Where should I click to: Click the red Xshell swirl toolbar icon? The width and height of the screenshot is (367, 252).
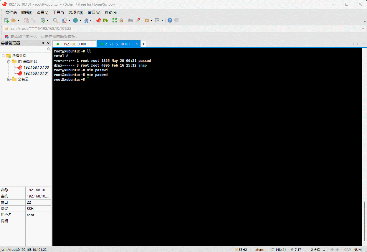click(x=99, y=20)
